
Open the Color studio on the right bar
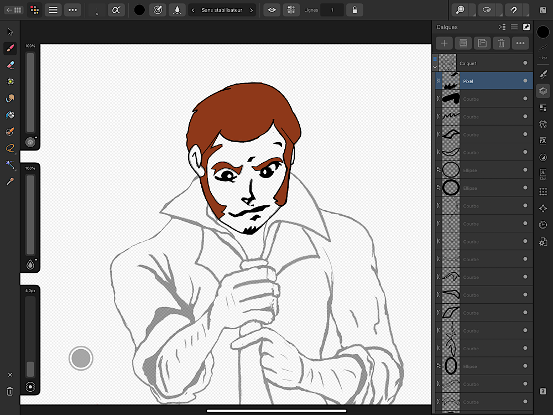point(543,32)
